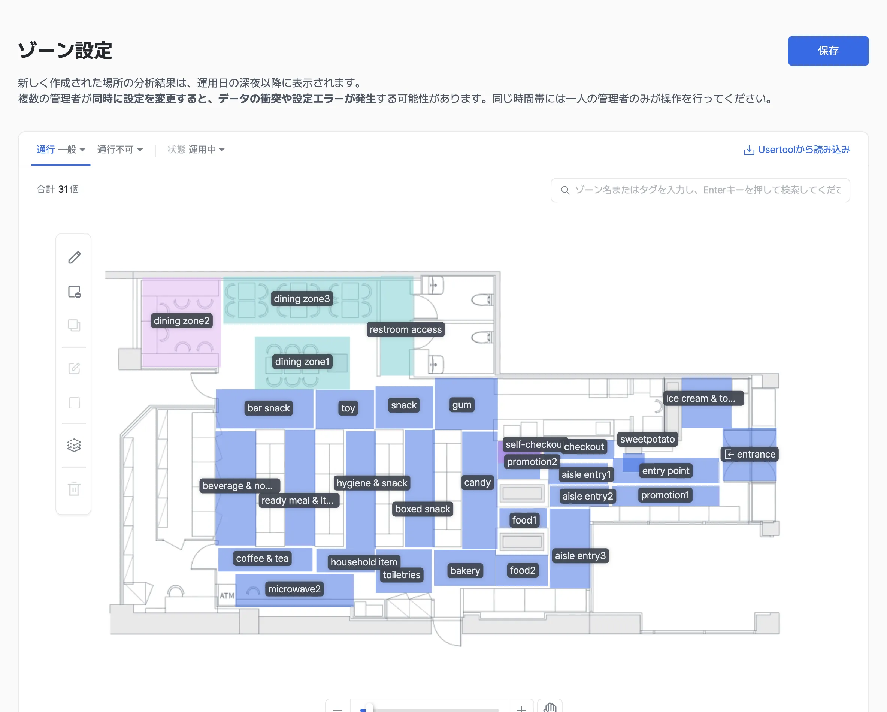887x712 pixels.
Task: Click the zoom slider handle
Action: click(x=369, y=708)
